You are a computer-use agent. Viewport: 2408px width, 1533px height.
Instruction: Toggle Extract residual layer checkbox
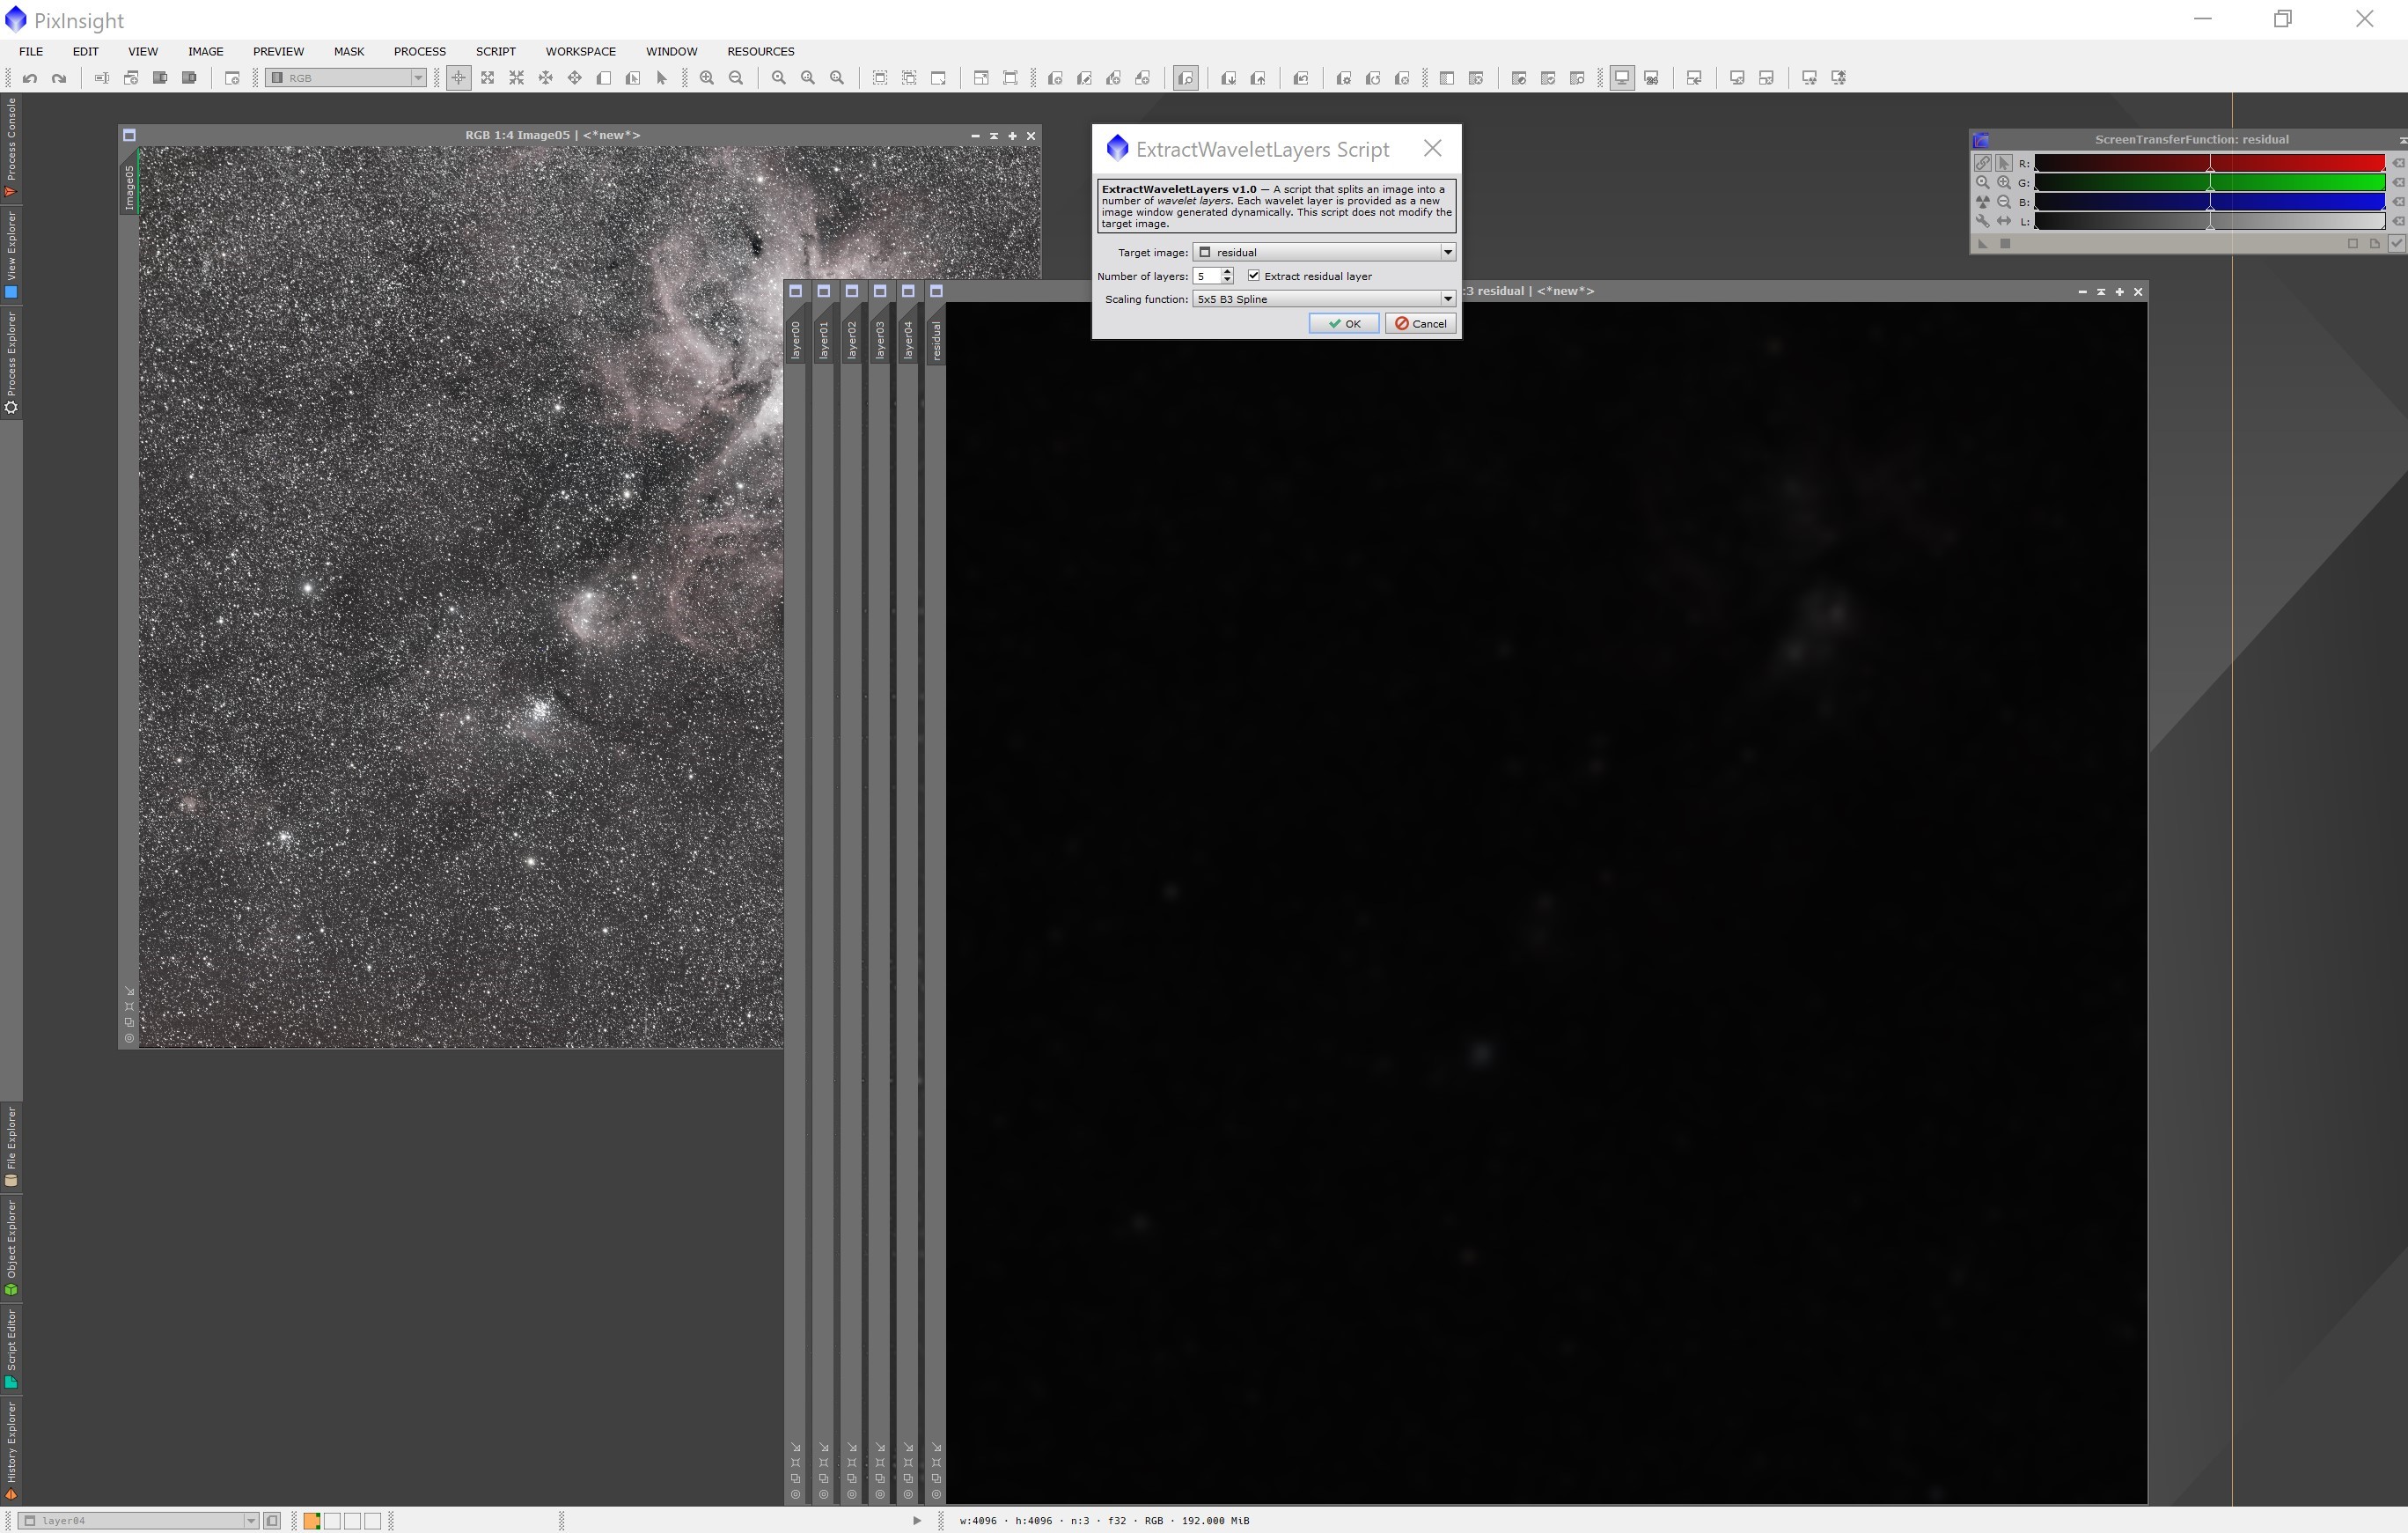tap(1254, 276)
